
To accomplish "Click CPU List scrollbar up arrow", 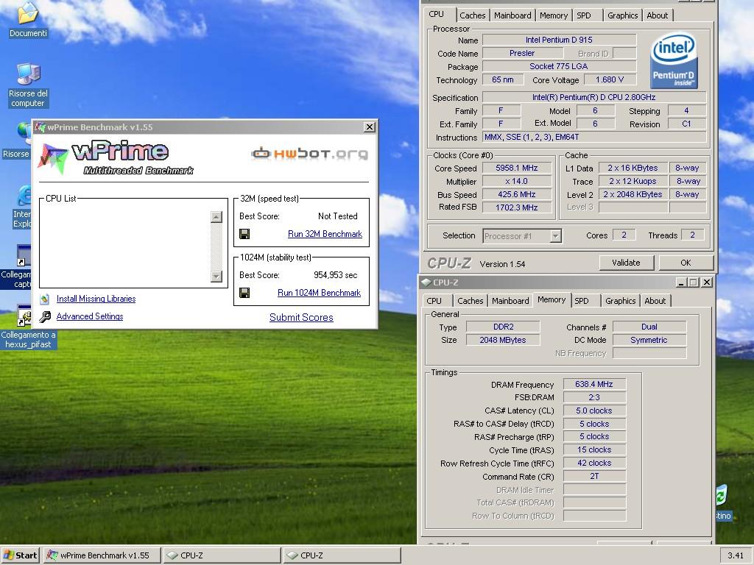I will [x=216, y=217].
